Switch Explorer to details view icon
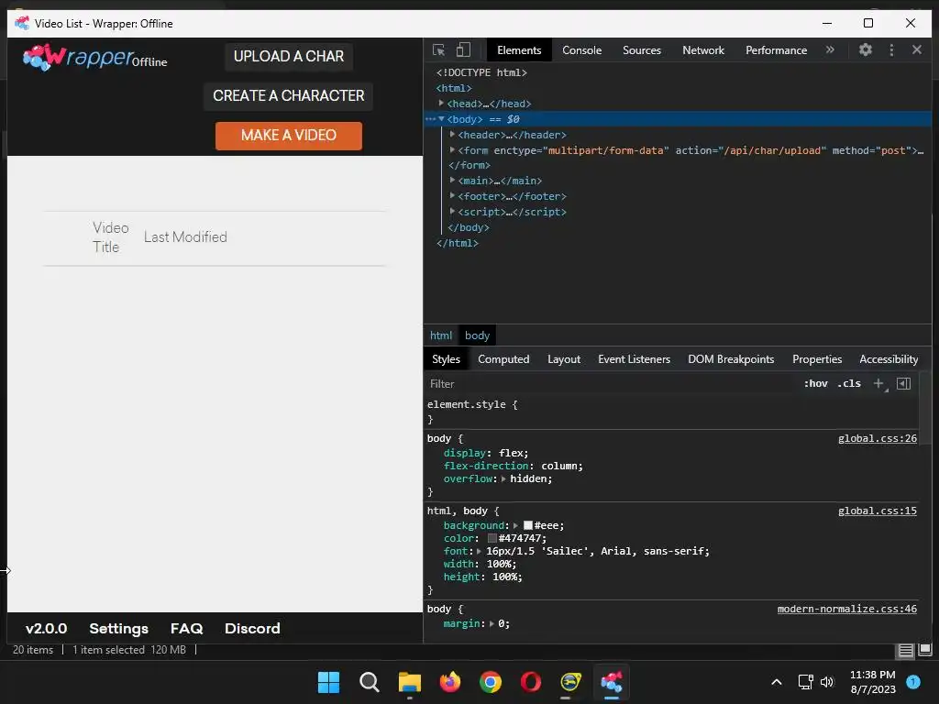Image resolution: width=939 pixels, height=704 pixels. [x=905, y=650]
